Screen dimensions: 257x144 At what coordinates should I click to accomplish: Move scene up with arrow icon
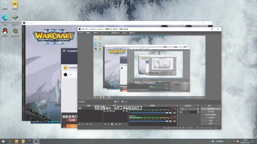click(87, 124)
